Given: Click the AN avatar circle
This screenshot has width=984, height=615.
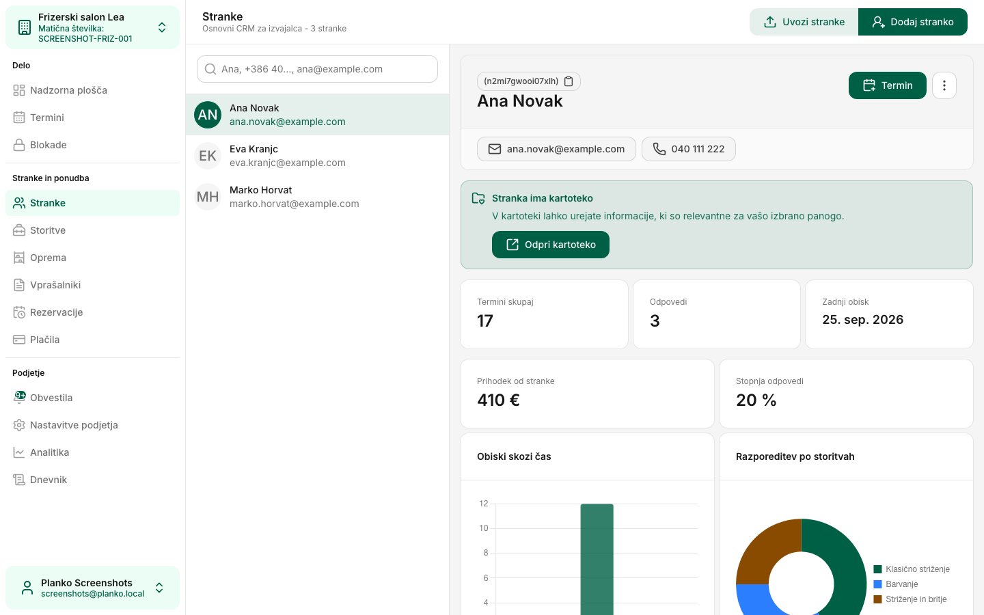Looking at the screenshot, I should pyautogui.click(x=208, y=115).
